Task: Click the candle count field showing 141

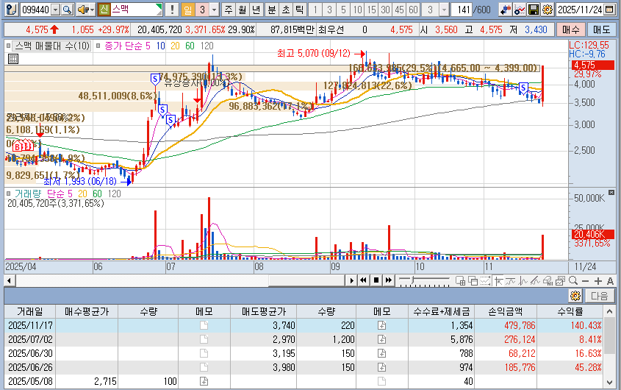Action: point(462,10)
